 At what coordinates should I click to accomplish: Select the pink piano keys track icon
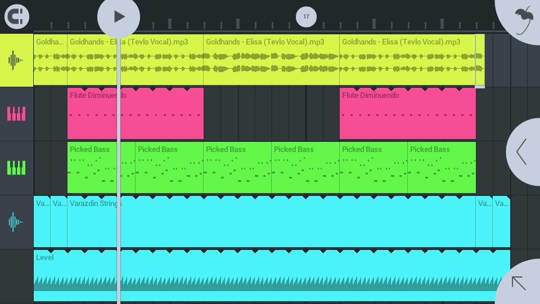16,114
